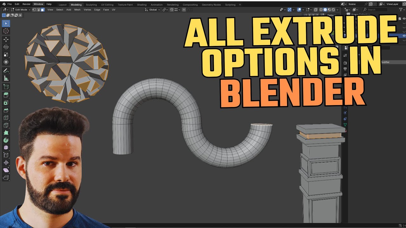
Task: Select the Edge Slide tool
Action: coord(6,155)
